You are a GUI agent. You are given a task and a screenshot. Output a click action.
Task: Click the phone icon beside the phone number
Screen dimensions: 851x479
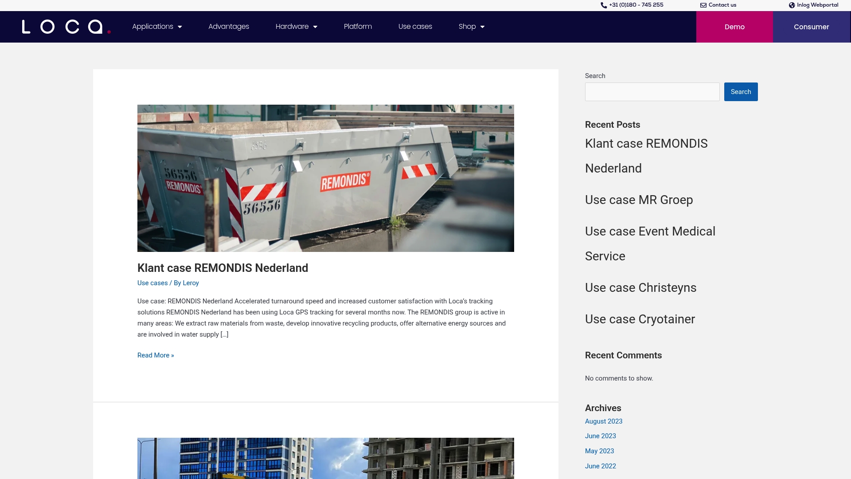pyautogui.click(x=604, y=5)
